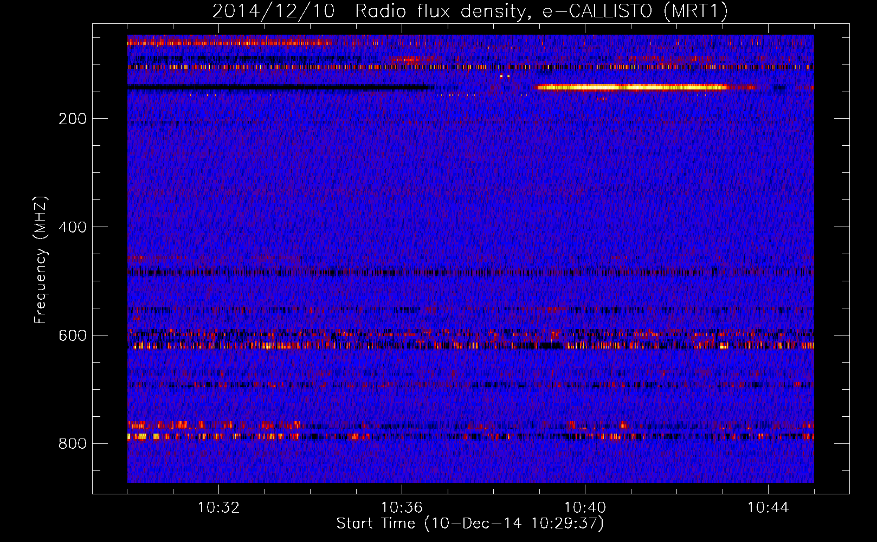This screenshot has height=542, width=877.
Task: Click the plot title '2014/12/10 Radio flux density'
Action: [470, 11]
